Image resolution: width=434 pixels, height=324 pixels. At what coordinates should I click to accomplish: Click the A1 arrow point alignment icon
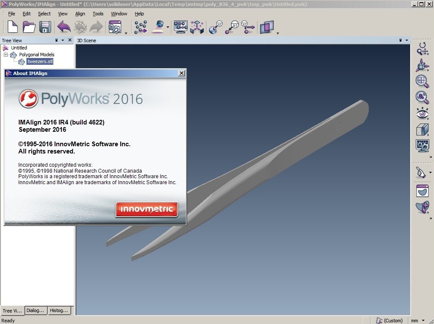pyautogui.click(x=248, y=27)
